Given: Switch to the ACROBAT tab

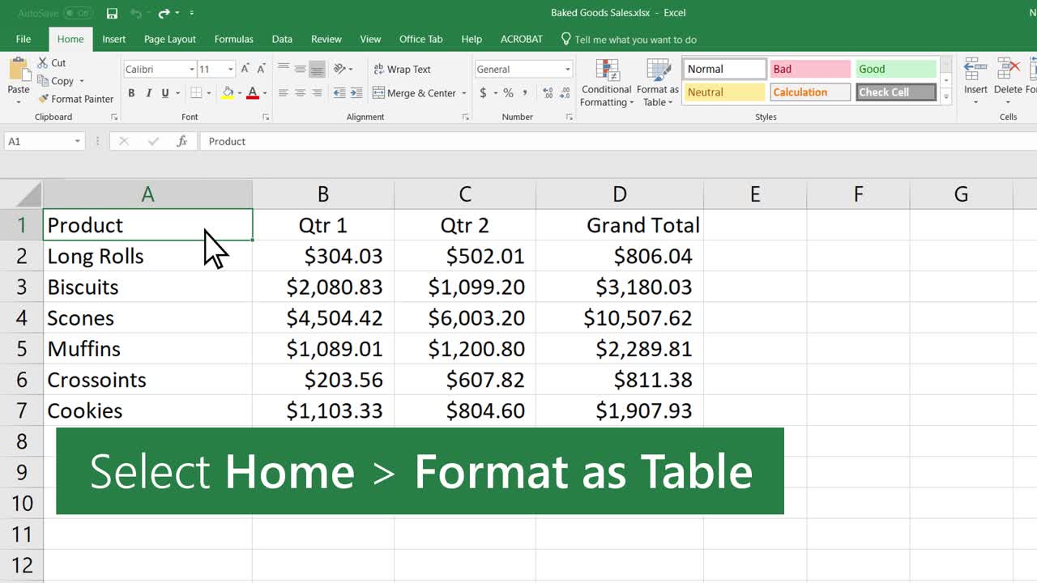Looking at the screenshot, I should click(522, 39).
